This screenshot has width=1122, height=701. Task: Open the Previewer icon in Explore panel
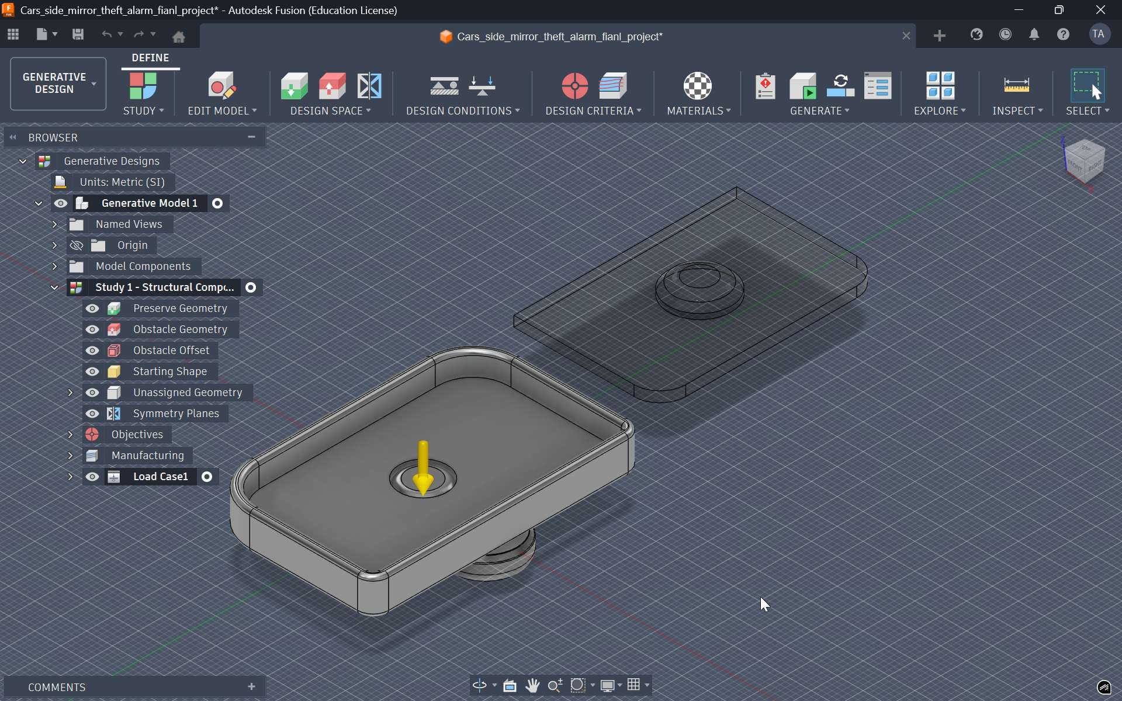click(x=939, y=85)
